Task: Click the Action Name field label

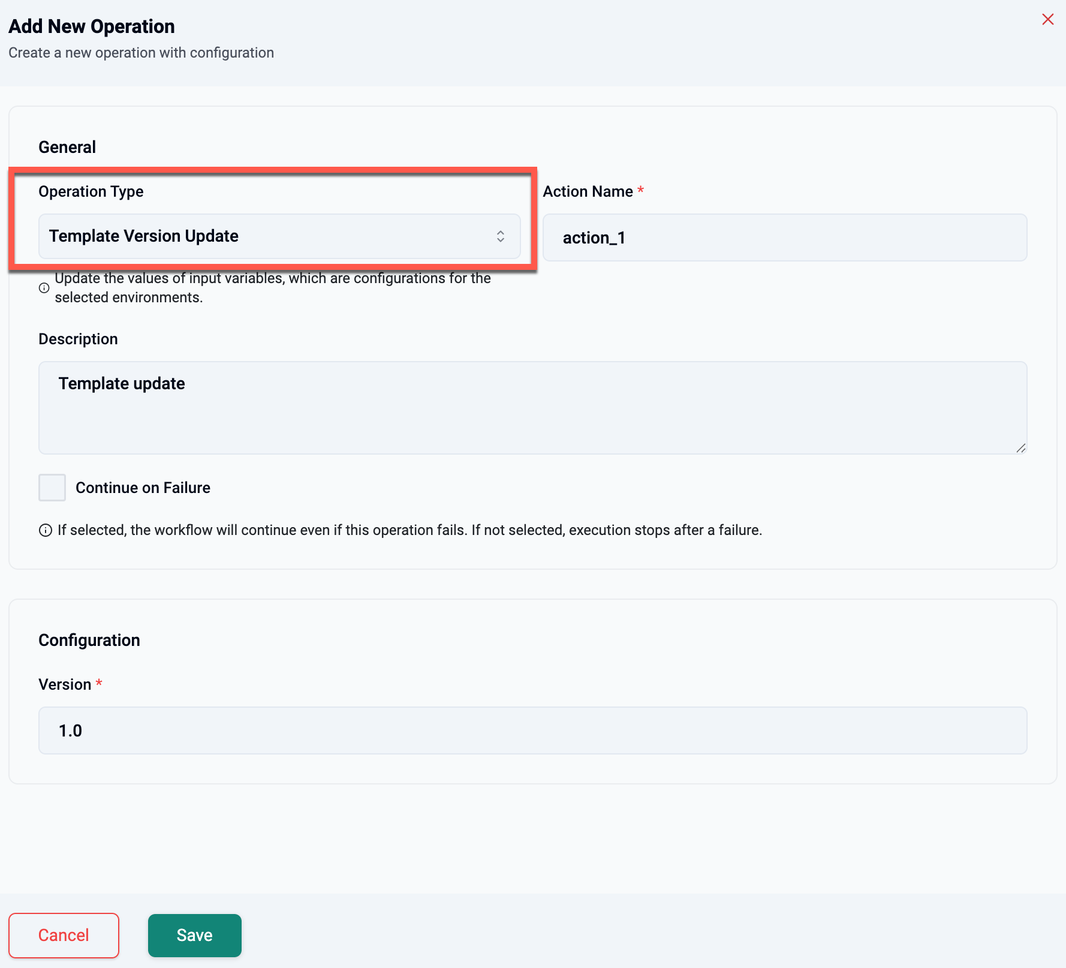Action: [x=588, y=191]
